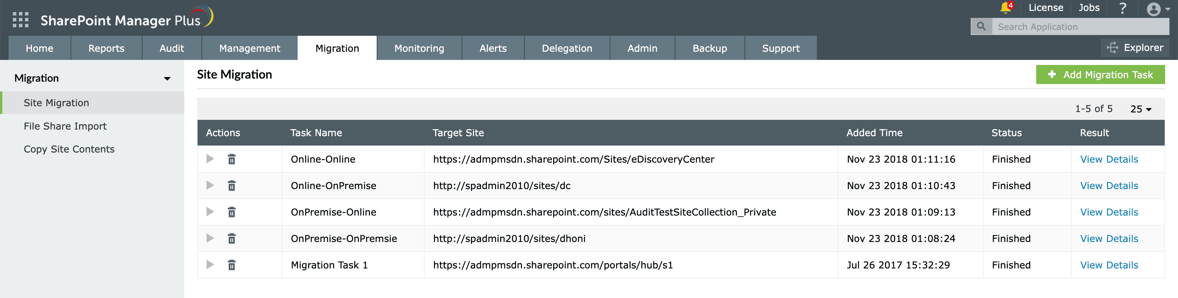
Task: Click the Result column header
Action: [x=1094, y=133]
